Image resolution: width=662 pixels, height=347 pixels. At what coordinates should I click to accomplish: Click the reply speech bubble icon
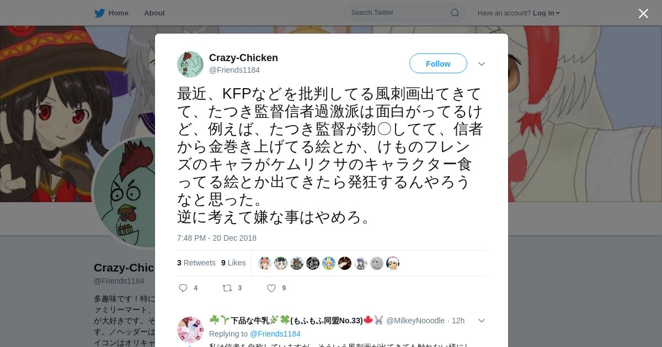click(184, 288)
